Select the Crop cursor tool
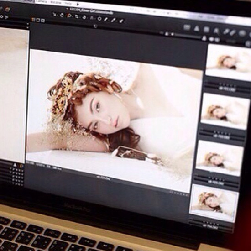251x251 pixels. coord(77,16)
